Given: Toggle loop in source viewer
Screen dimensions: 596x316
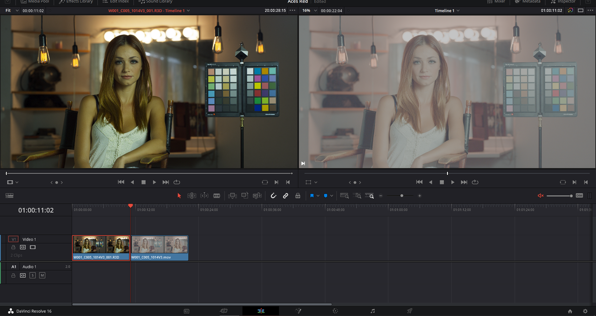Looking at the screenshot, I should click(177, 182).
